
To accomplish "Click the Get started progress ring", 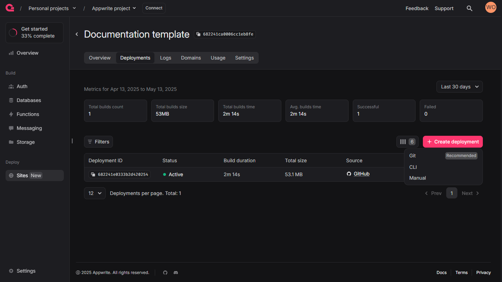I will pyautogui.click(x=13, y=33).
